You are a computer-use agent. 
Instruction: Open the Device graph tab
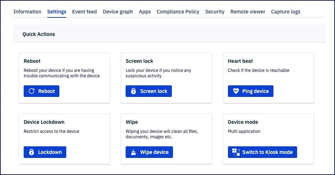(x=118, y=12)
